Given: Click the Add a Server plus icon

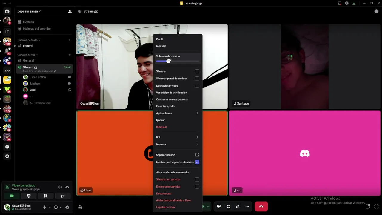Looking at the screenshot, I should point(7,147).
